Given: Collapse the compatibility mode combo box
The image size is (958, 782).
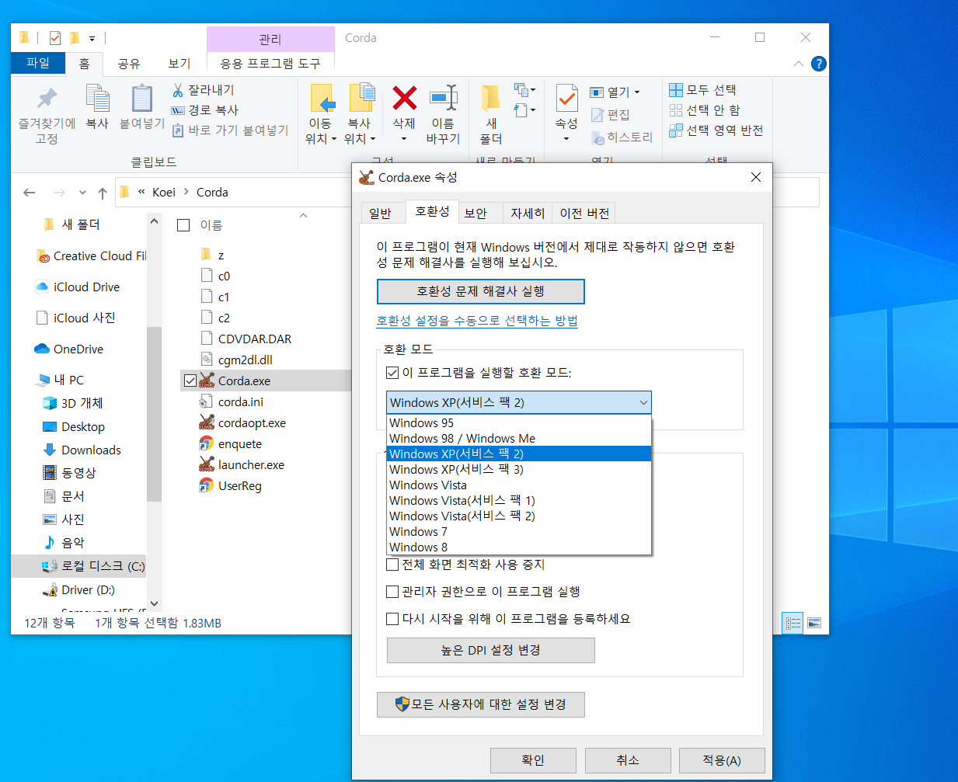Looking at the screenshot, I should [x=643, y=402].
